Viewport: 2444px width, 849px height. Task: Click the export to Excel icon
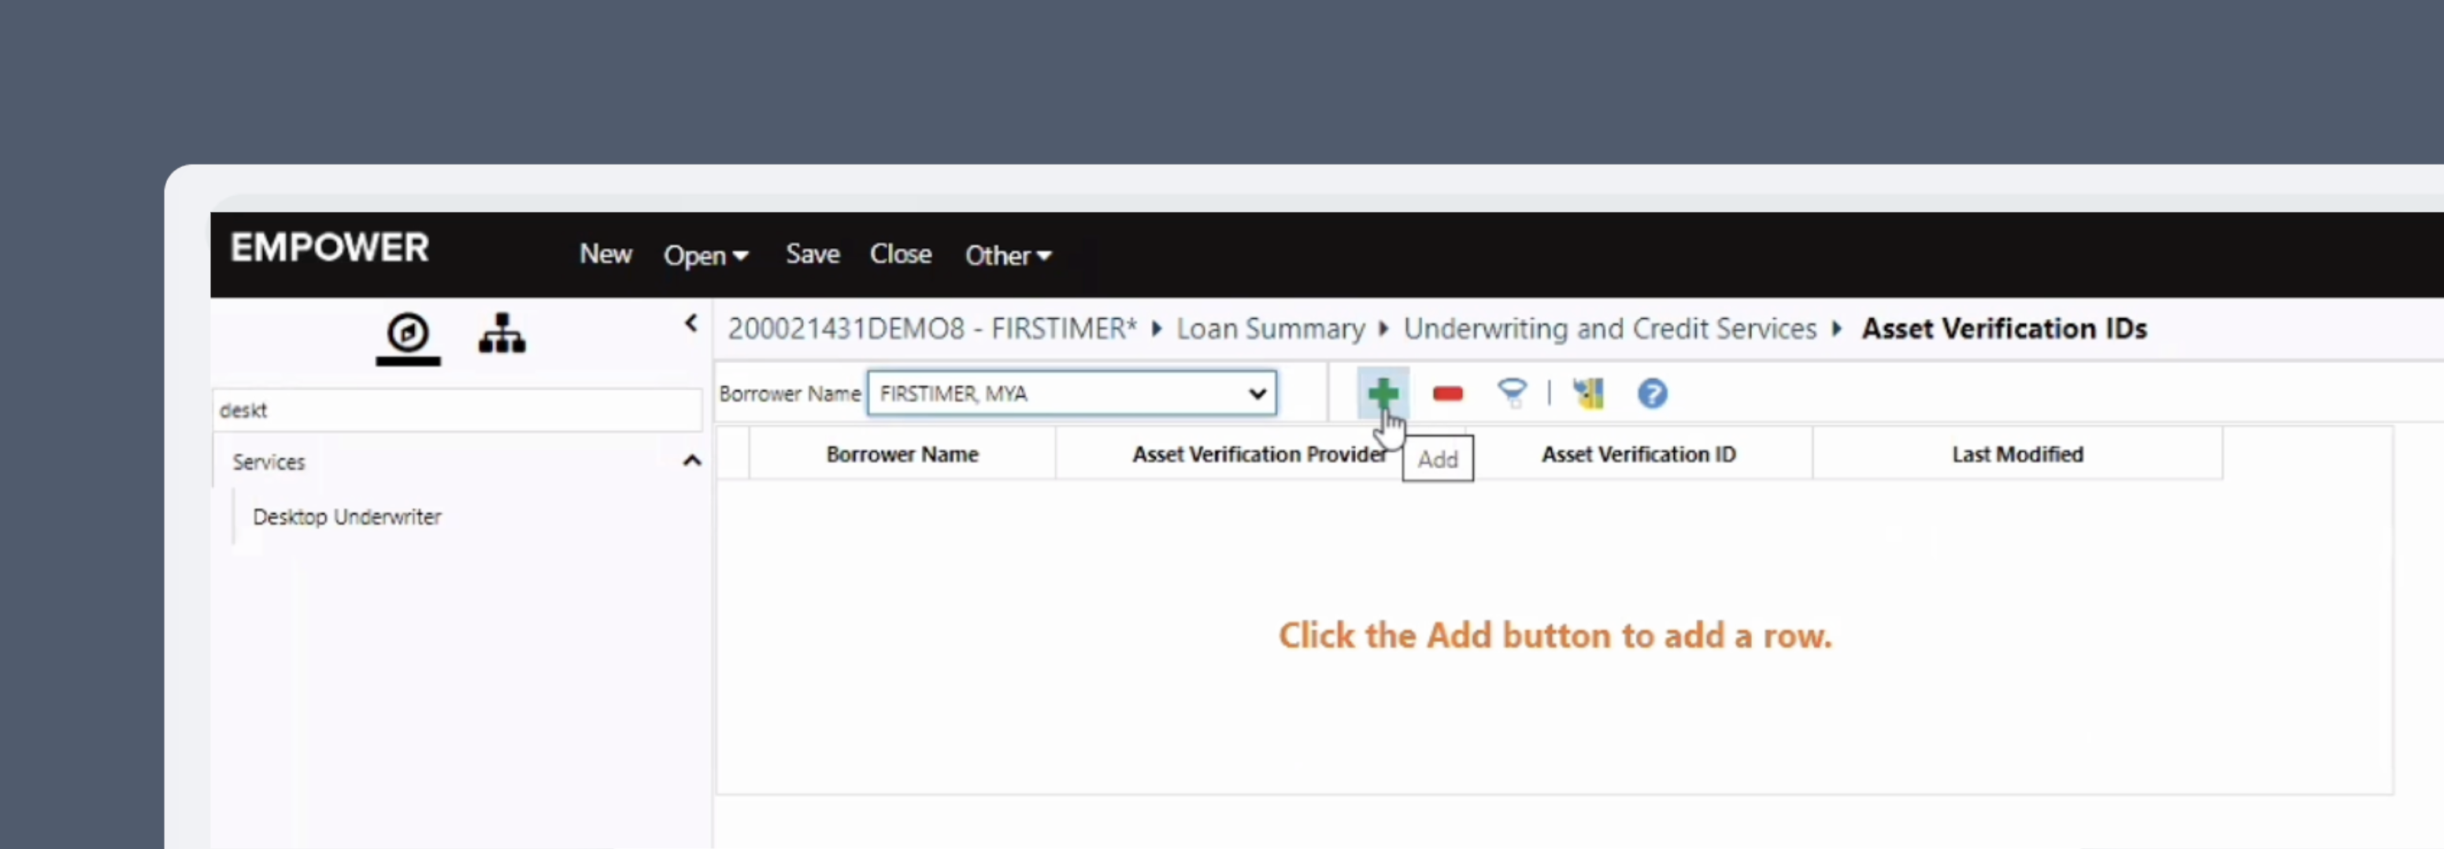coord(1589,393)
